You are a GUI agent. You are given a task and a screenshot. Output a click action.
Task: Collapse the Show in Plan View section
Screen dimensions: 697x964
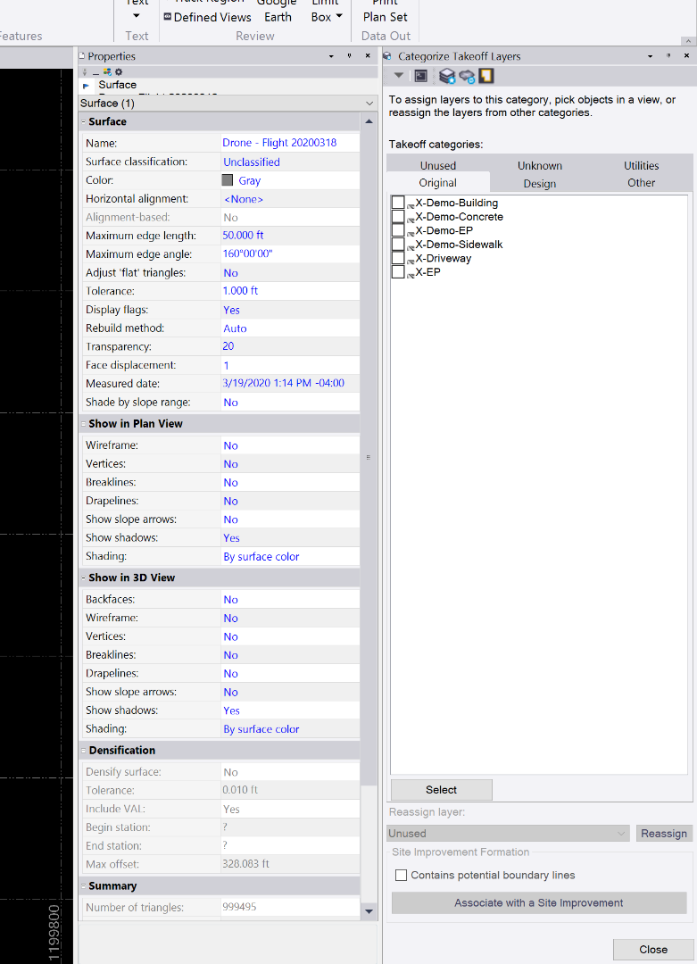[x=84, y=424]
